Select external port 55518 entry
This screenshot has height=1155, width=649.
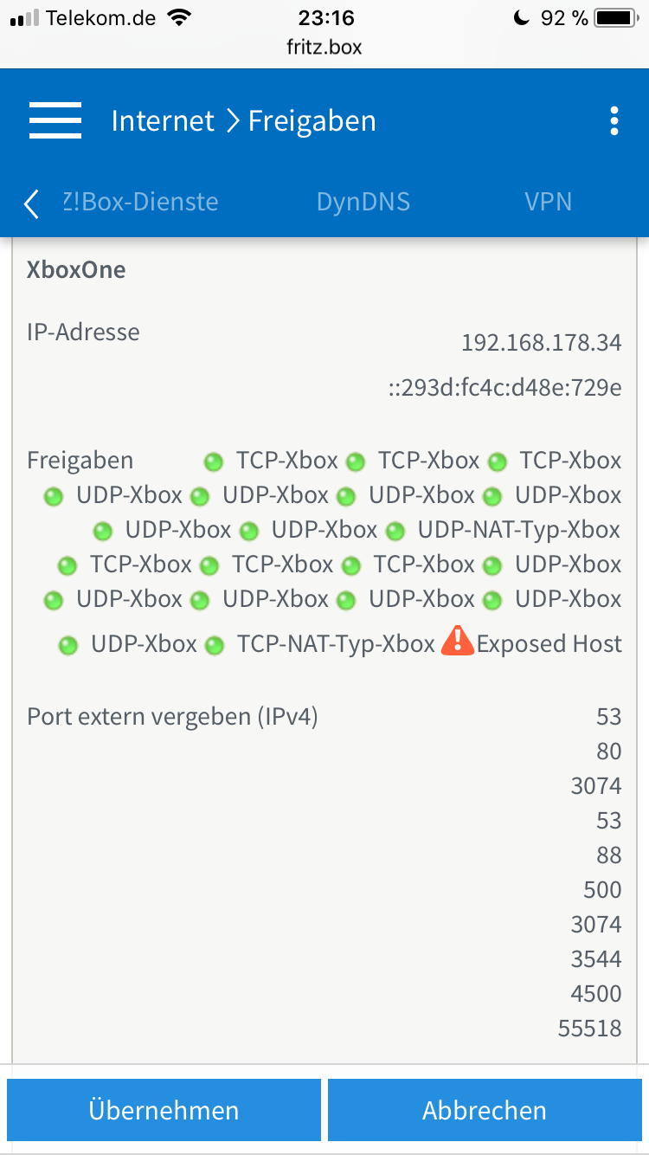(x=590, y=1028)
